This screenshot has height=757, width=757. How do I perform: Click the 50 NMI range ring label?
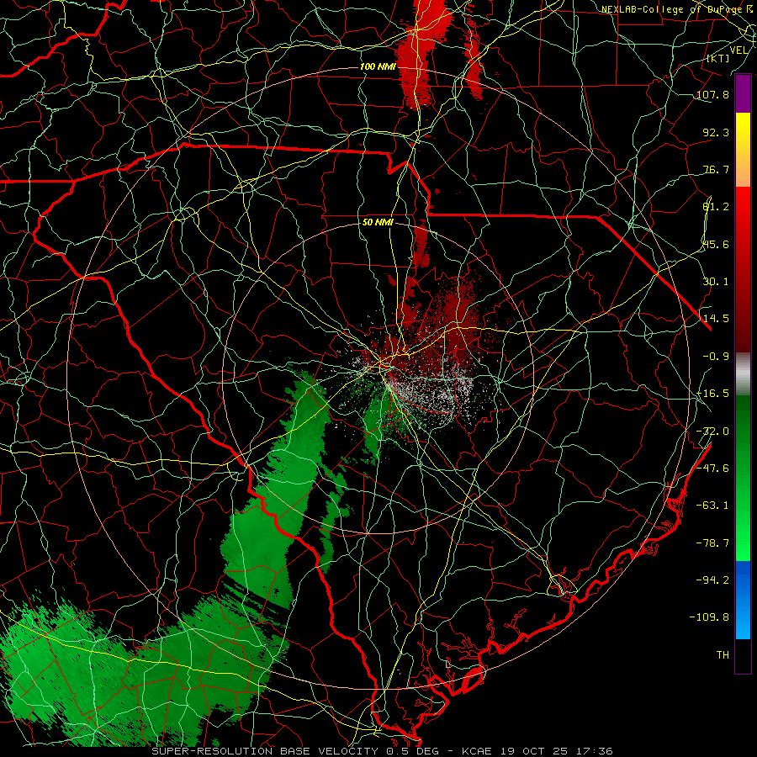click(x=378, y=223)
